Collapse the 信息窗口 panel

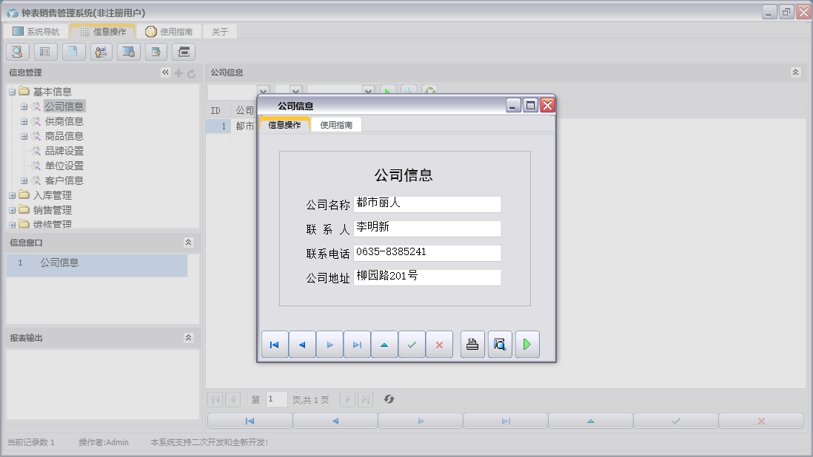pyautogui.click(x=188, y=243)
